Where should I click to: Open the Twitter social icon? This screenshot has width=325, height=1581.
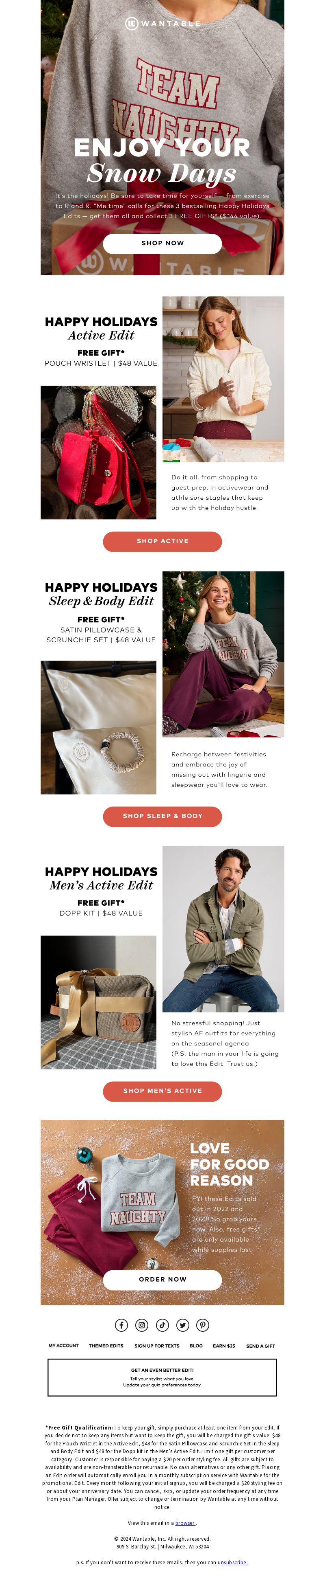182,1324
